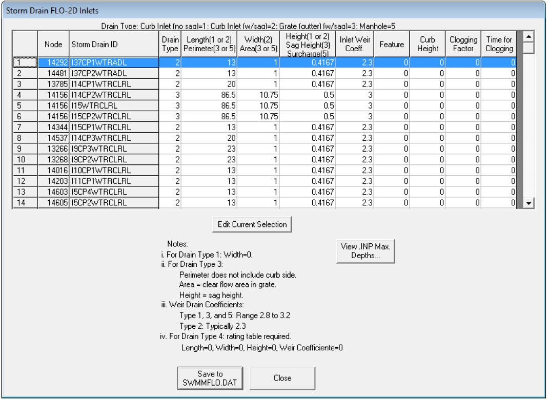Select Storm Drain ID I37CP2WTRADL cell

114,73
